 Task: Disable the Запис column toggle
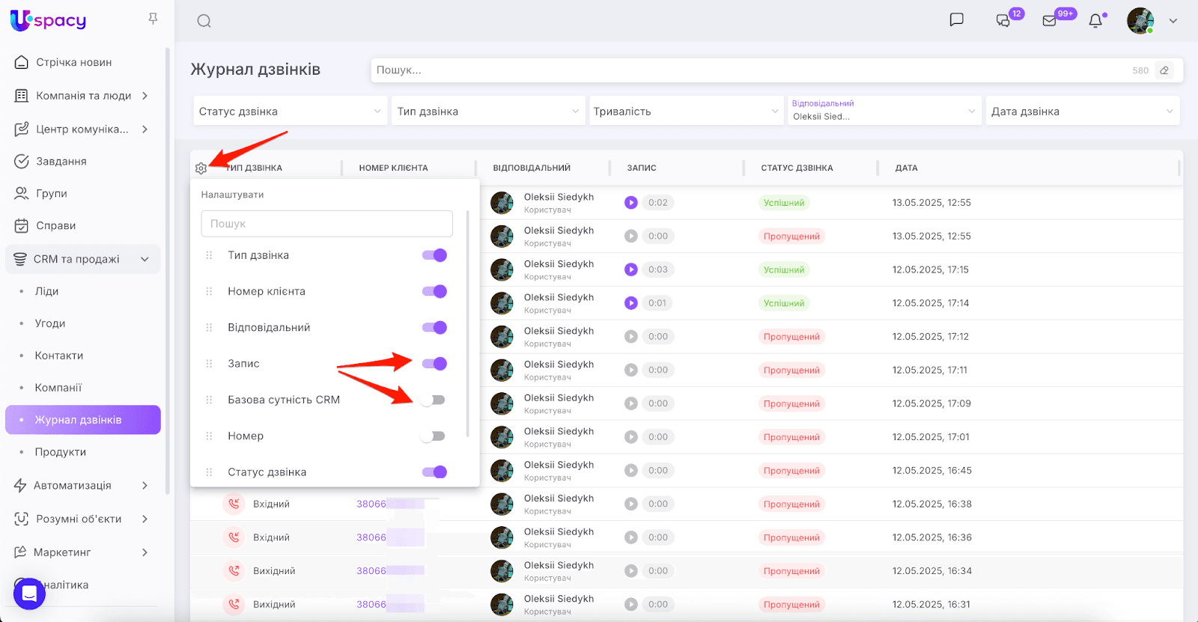click(434, 364)
